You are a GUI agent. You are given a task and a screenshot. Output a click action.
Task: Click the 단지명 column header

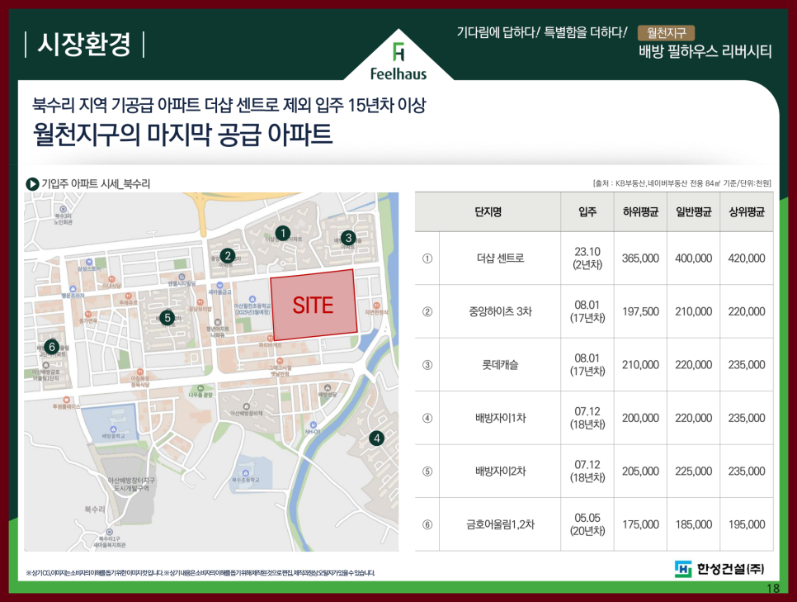tap(488, 211)
